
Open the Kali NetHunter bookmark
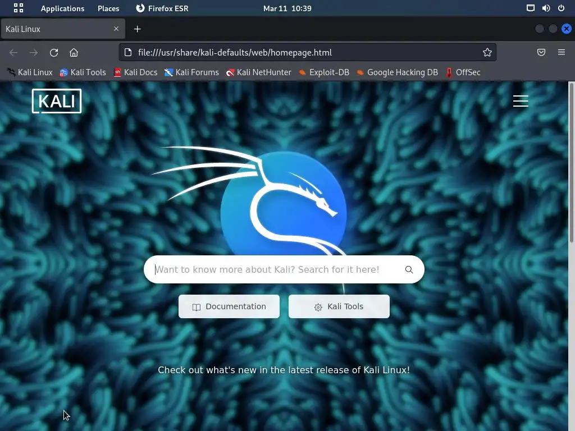pos(258,72)
